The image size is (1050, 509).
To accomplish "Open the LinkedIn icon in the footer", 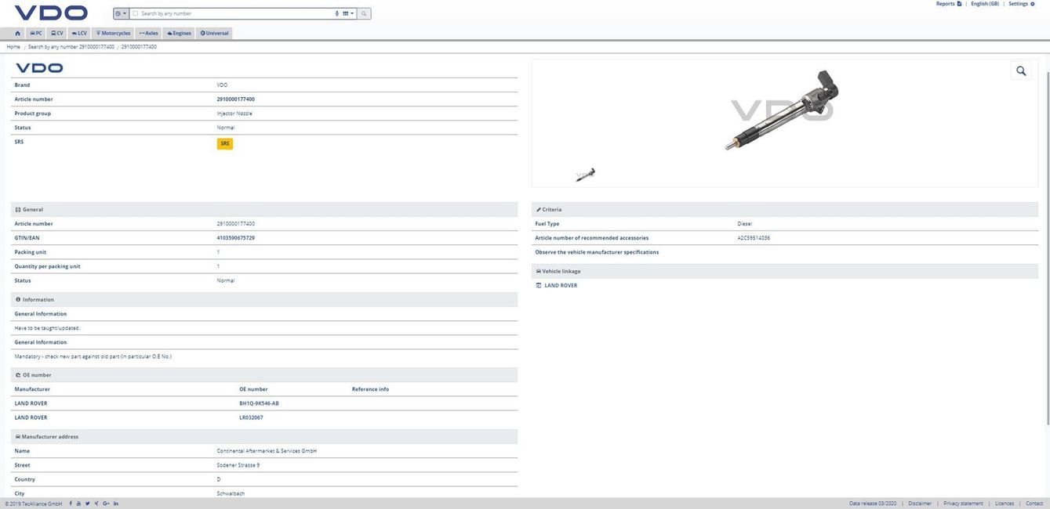I will (116, 504).
